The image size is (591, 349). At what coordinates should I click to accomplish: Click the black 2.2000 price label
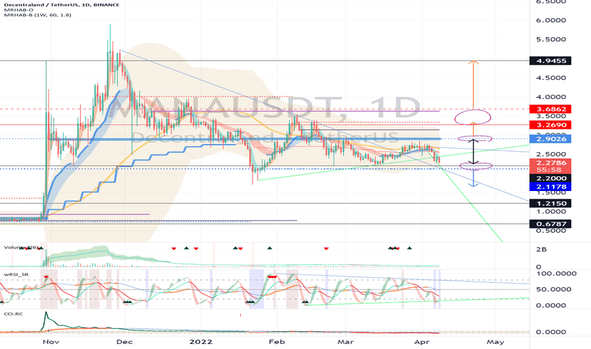(550, 178)
